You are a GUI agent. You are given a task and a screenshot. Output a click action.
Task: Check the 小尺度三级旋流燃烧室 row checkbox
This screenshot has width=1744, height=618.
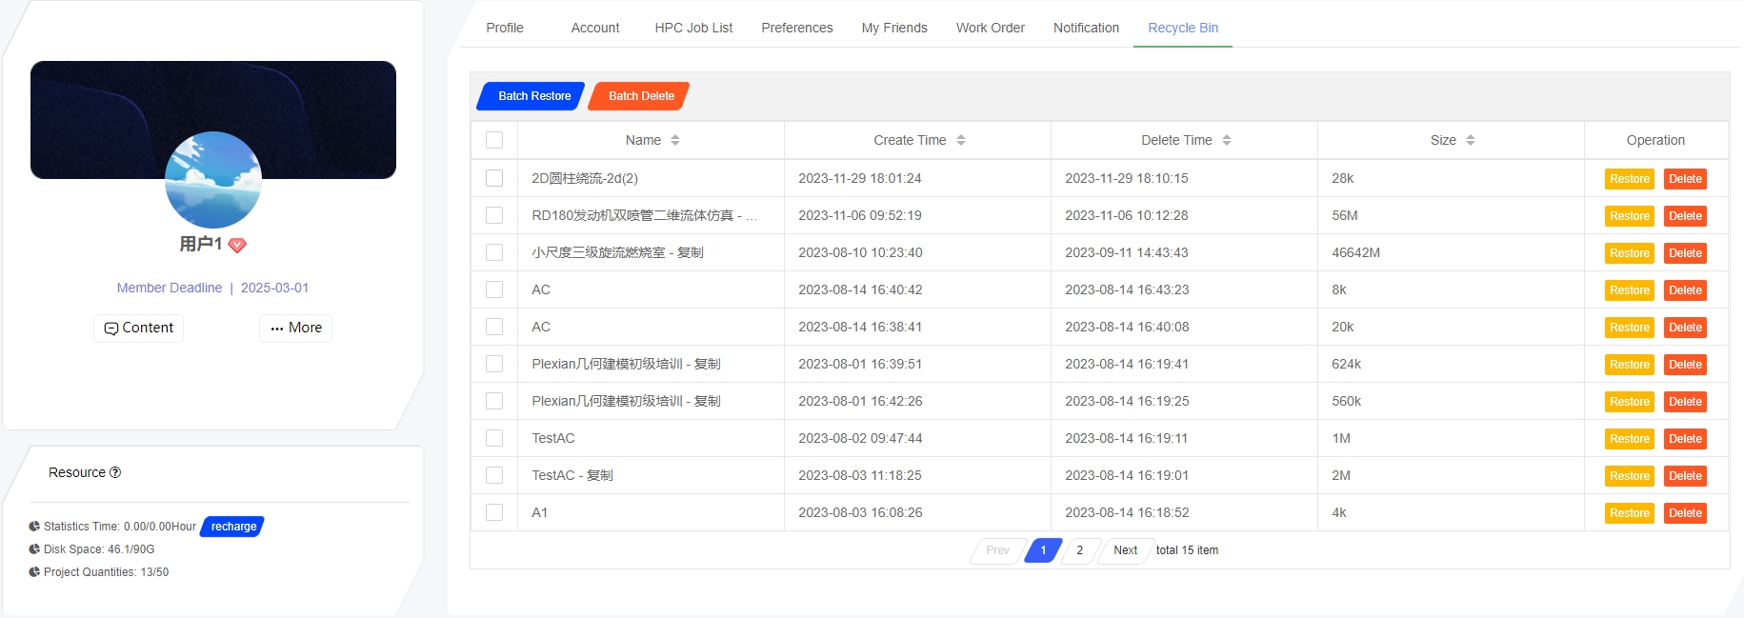494,252
